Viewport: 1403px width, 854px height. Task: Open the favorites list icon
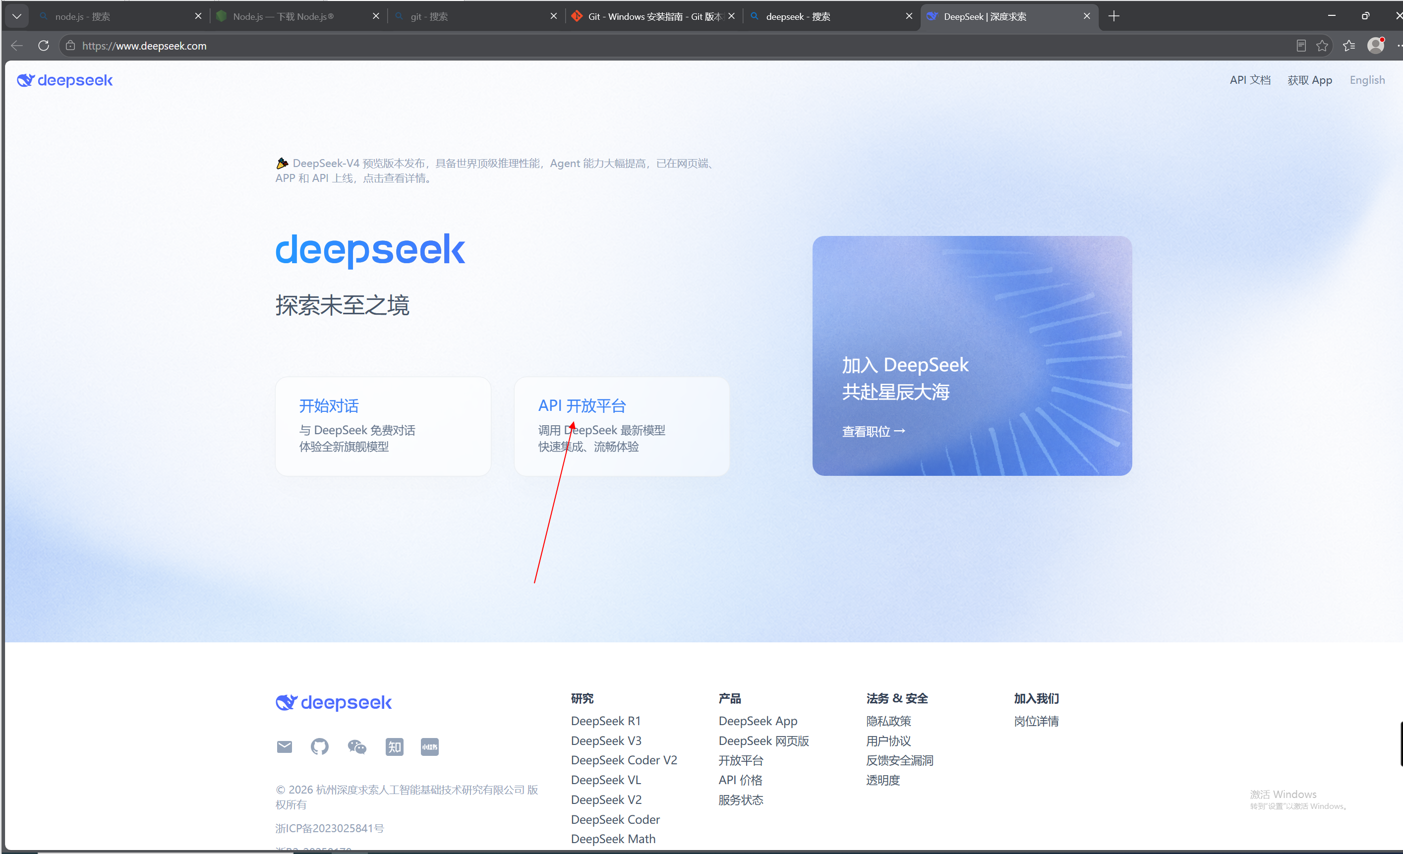1349,46
